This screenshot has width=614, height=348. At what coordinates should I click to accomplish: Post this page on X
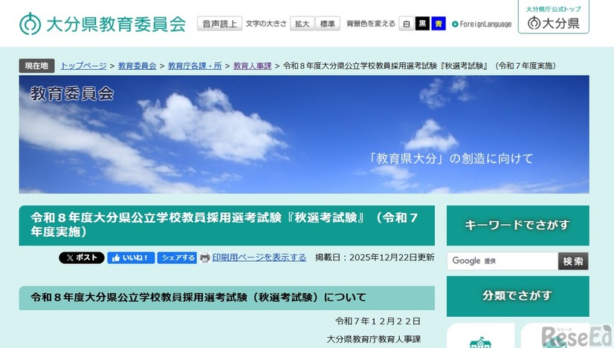pyautogui.click(x=82, y=257)
